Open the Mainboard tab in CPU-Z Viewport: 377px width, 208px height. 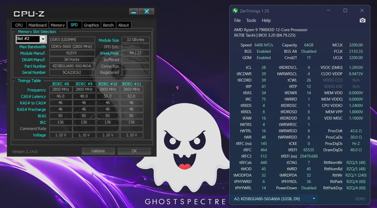click(x=37, y=25)
